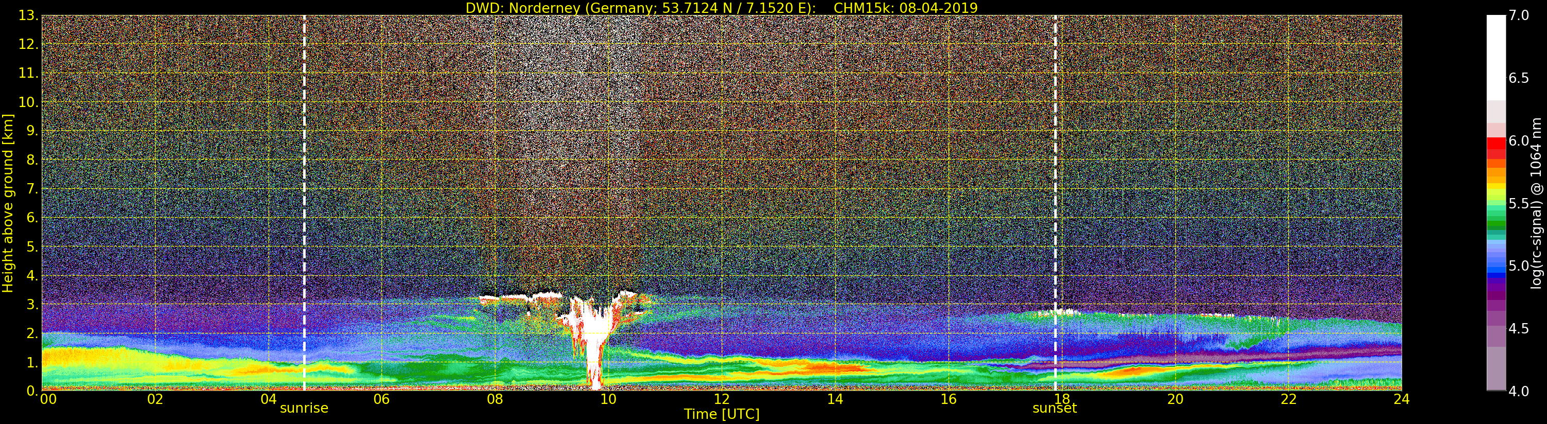Click the '06' time tick label
1547x424 pixels.
[381, 399]
